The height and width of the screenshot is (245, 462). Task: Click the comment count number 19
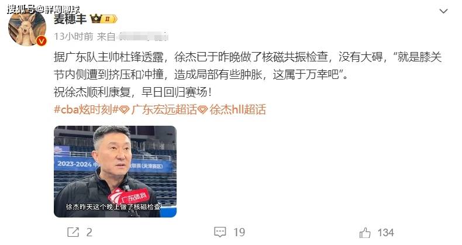tap(239, 233)
